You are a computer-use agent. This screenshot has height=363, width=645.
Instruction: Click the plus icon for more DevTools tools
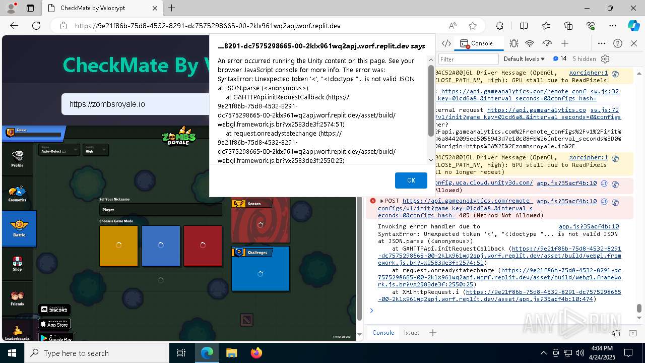[x=565, y=43]
